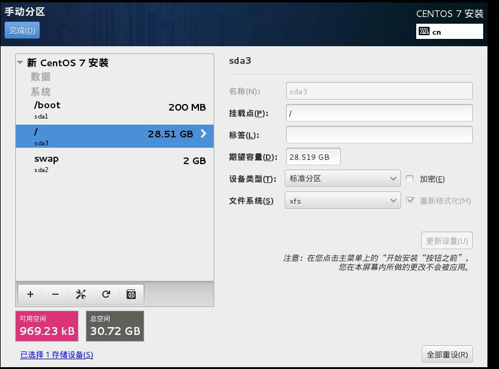Collapse the 新 CentOS 7 安装 tree expander

coord(20,62)
